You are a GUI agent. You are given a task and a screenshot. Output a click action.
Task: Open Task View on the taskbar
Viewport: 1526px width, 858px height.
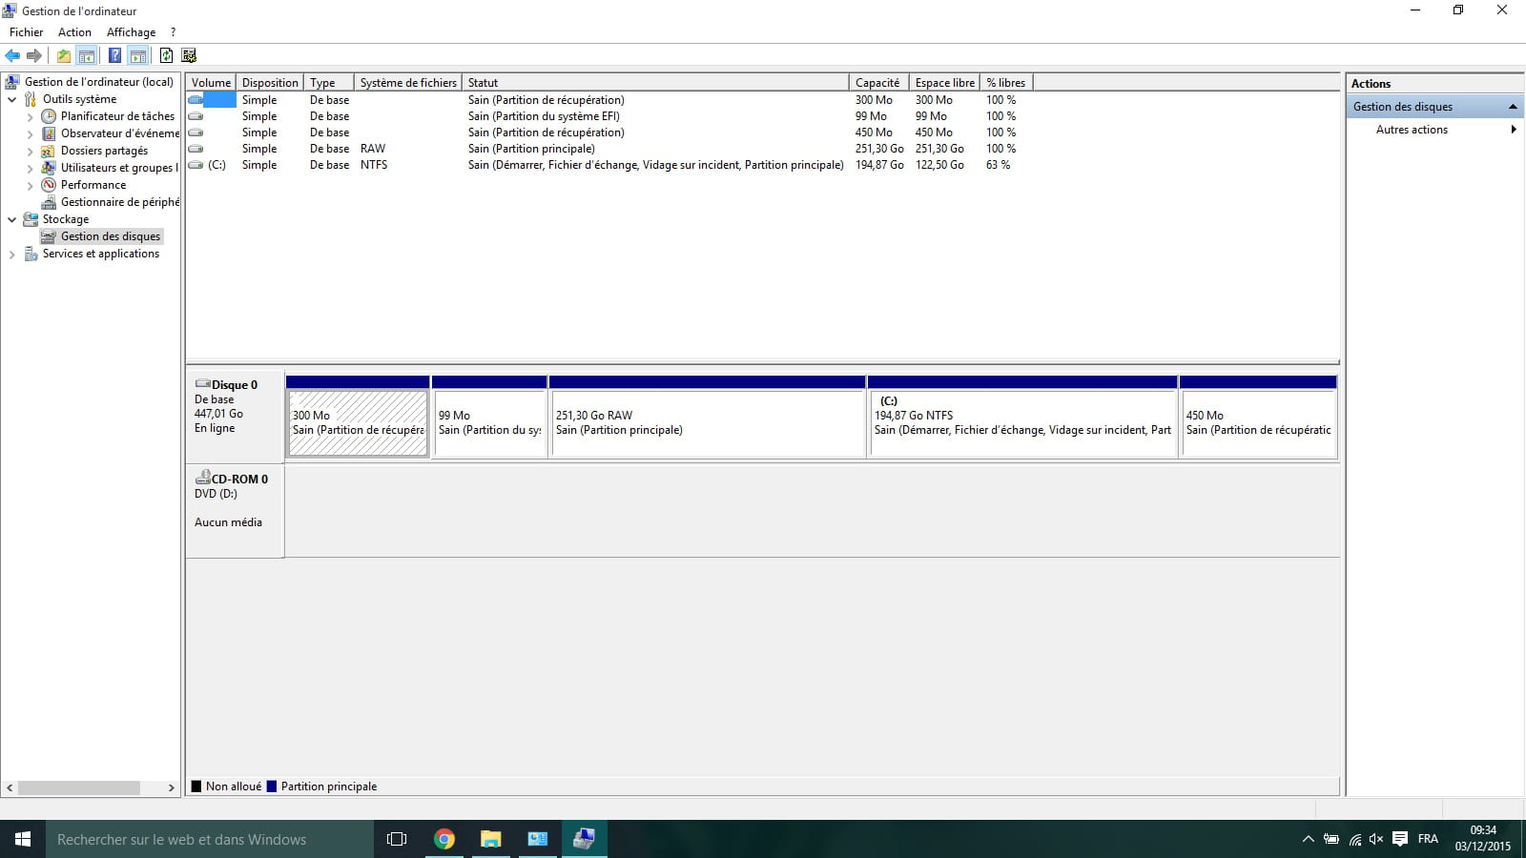click(x=397, y=839)
